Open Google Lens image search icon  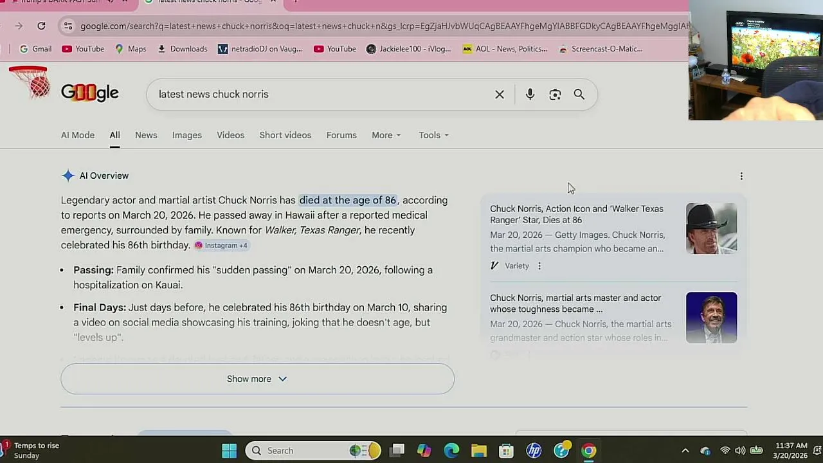[555, 95]
